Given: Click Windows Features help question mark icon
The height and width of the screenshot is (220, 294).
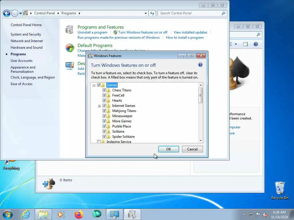Looking at the screenshot, I should pyautogui.click(x=200, y=65).
